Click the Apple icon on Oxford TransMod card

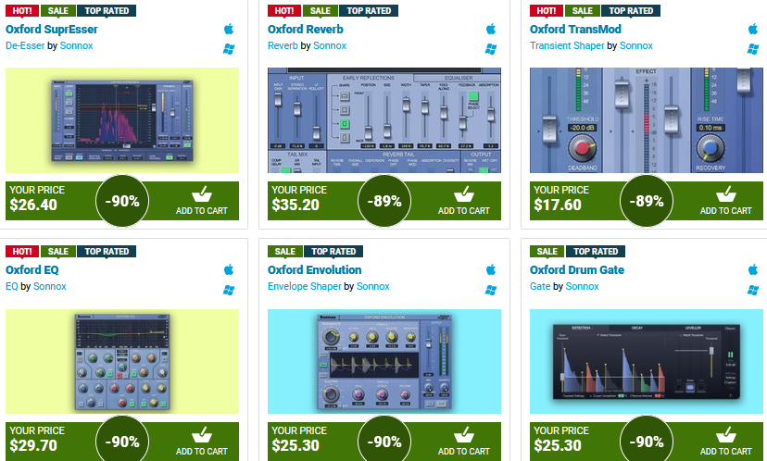click(x=753, y=29)
